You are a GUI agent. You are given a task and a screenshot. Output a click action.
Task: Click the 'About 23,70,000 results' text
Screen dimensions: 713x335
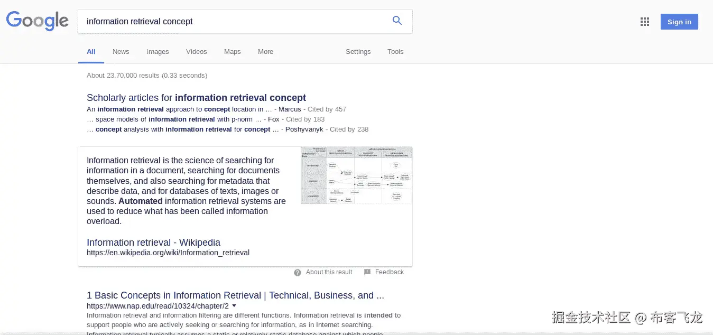(x=147, y=76)
